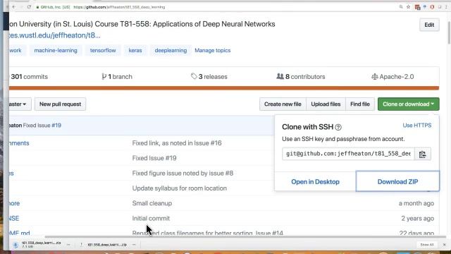Viewport: 451px width, 254px height.
Task: Click the red Opera extension icon
Action: [432, 7]
